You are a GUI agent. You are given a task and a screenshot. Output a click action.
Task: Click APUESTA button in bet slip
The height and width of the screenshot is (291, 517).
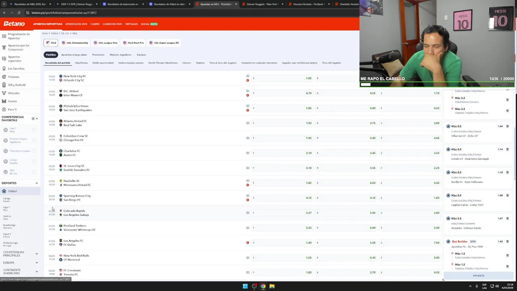coord(479,276)
